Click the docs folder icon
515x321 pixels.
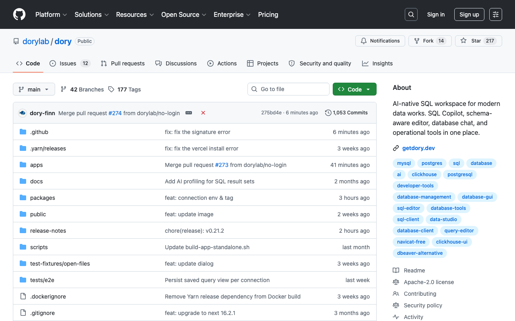(23, 181)
